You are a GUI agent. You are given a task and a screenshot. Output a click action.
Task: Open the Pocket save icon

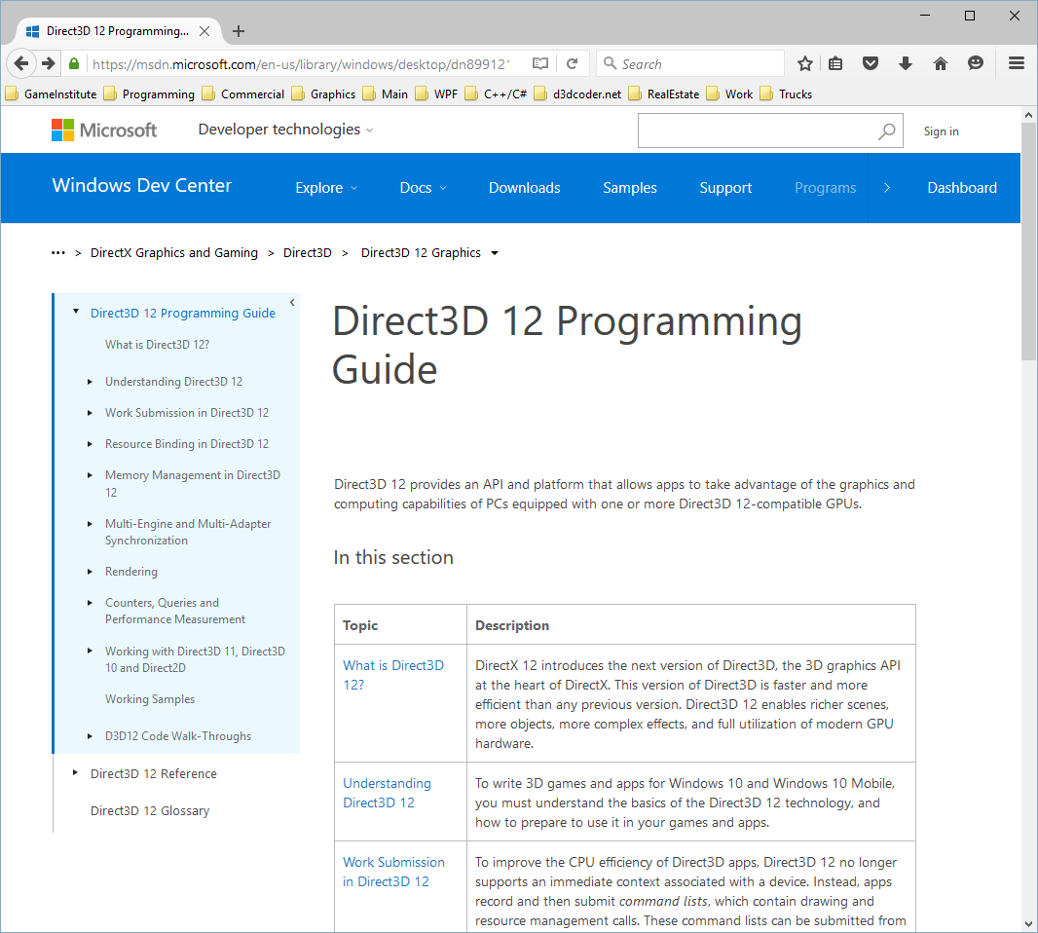point(871,64)
